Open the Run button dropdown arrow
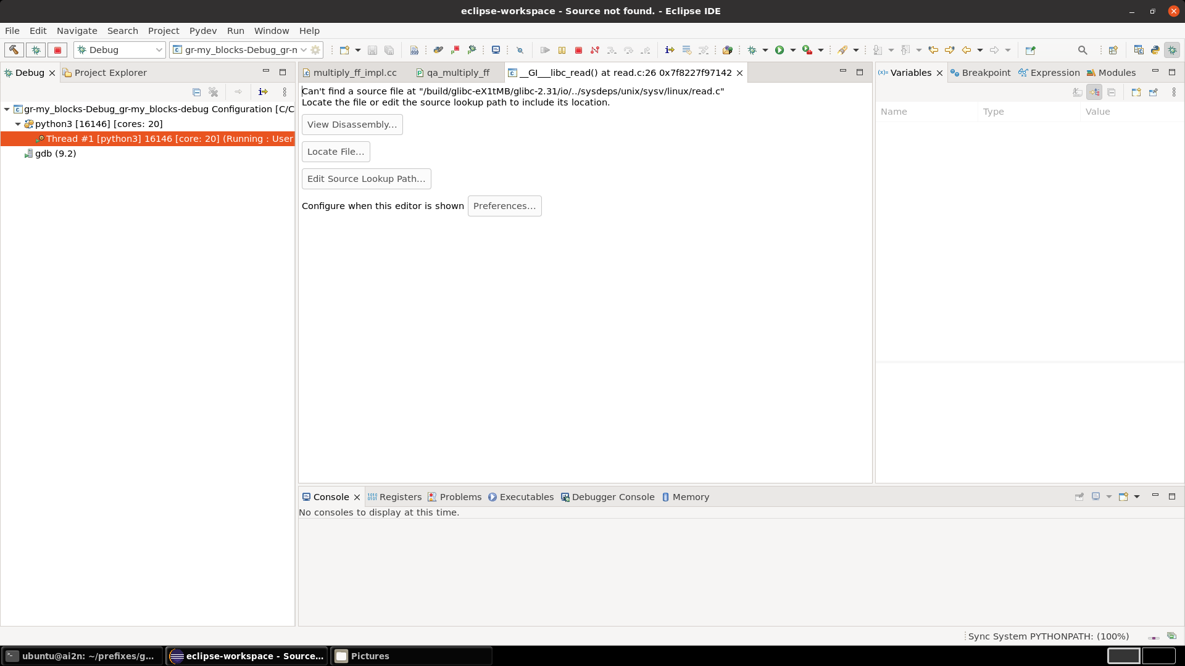The height and width of the screenshot is (666, 1185). [793, 50]
